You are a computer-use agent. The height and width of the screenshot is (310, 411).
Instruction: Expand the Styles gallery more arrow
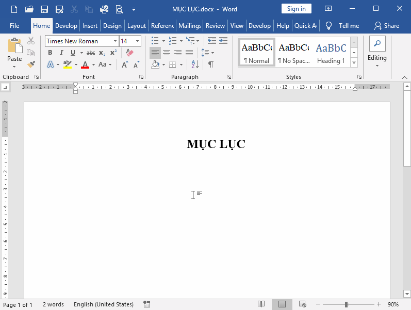pos(354,62)
